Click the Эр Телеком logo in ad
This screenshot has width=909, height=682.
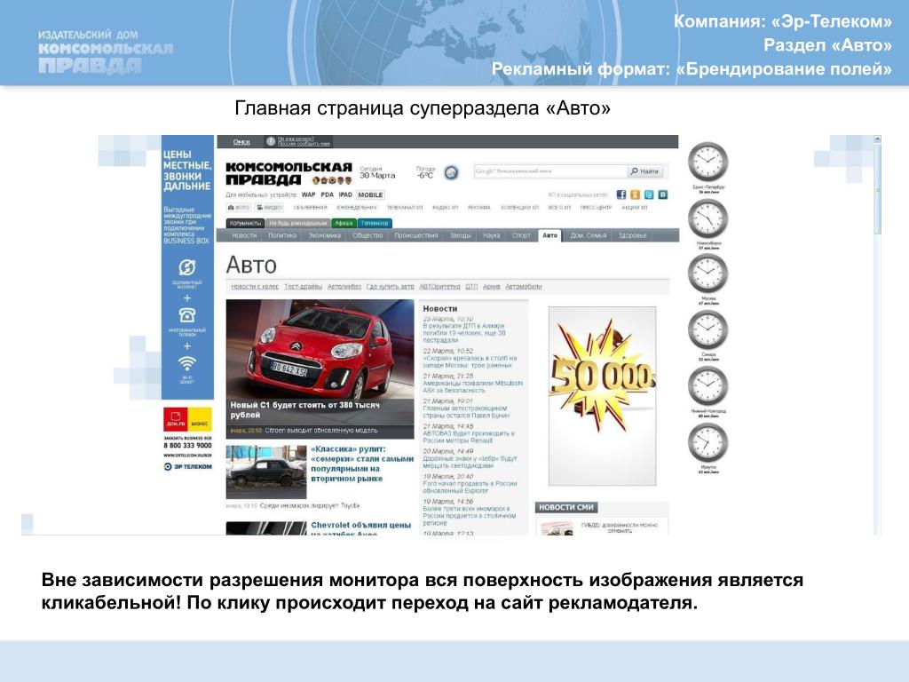188,466
